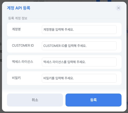Select the 엑세스 라이선스 input box

coord(79,62)
